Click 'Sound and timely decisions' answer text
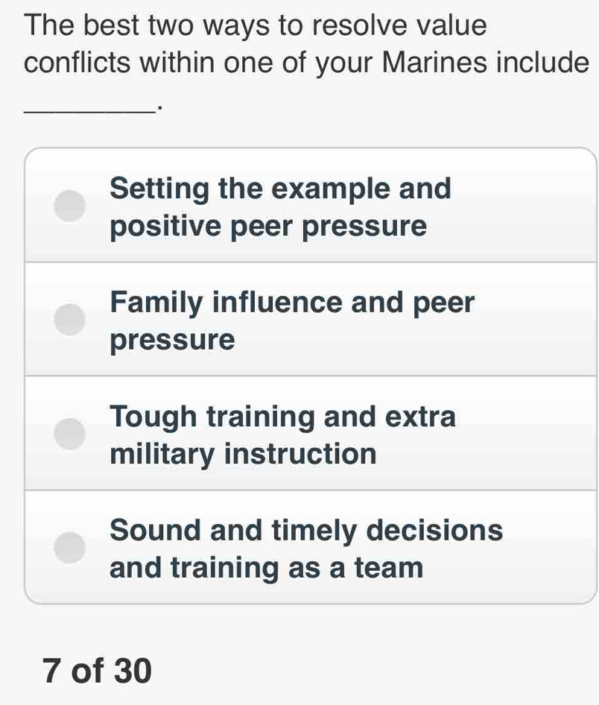599x705 pixels. pos(306,531)
